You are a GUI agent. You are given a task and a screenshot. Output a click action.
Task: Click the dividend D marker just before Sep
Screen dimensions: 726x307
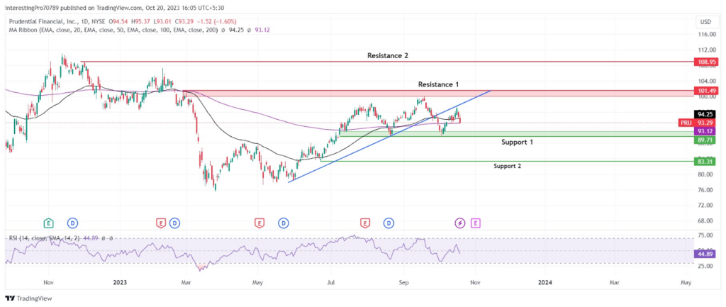point(389,223)
